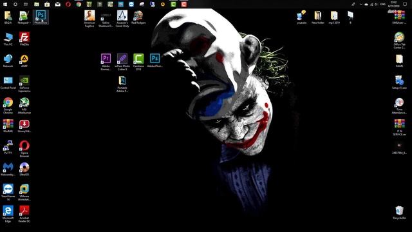Image resolution: width=412 pixels, height=232 pixels.
Task: Open the Microsoft Edge desktop shortcut
Action: click(8, 214)
